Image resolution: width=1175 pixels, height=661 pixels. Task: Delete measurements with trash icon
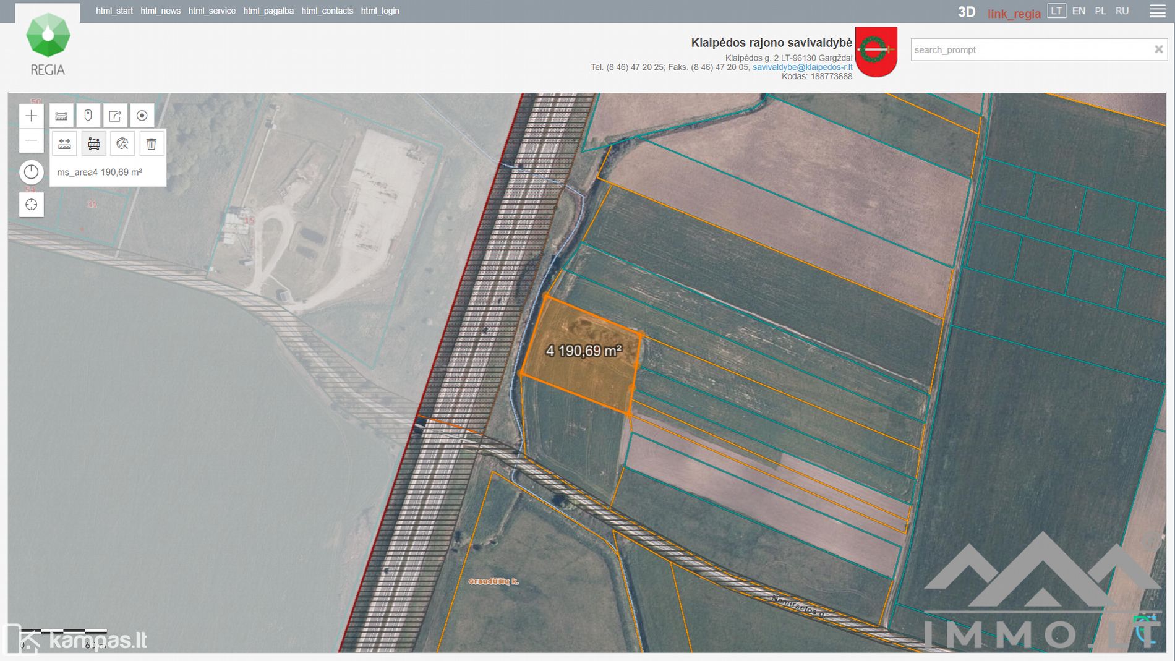[x=151, y=144]
